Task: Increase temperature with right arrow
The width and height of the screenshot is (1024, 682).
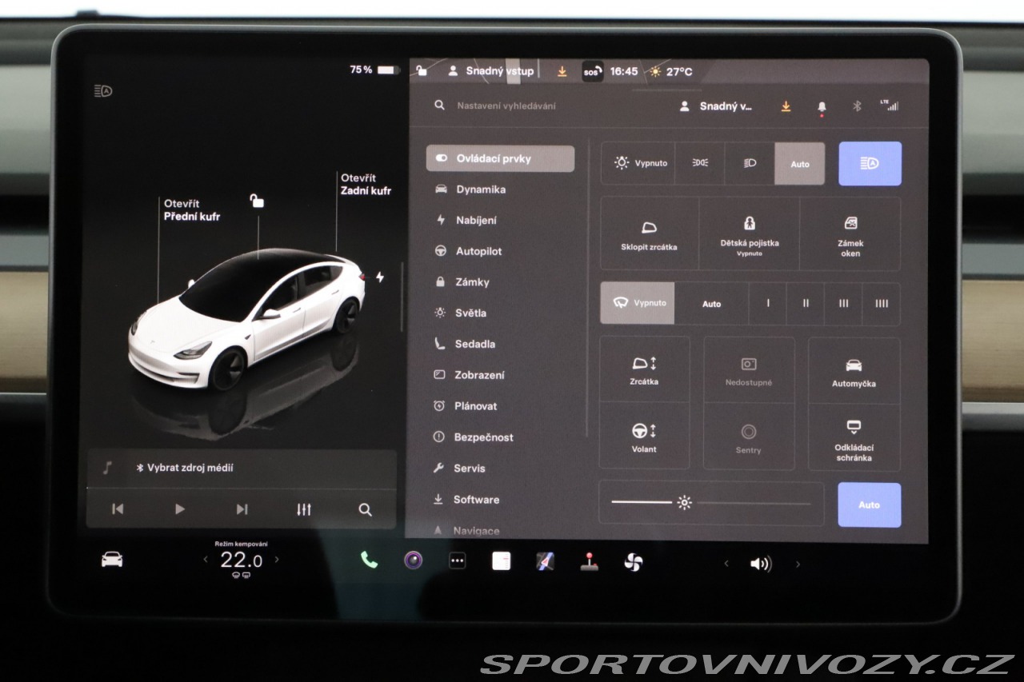Action: pyautogui.click(x=277, y=560)
